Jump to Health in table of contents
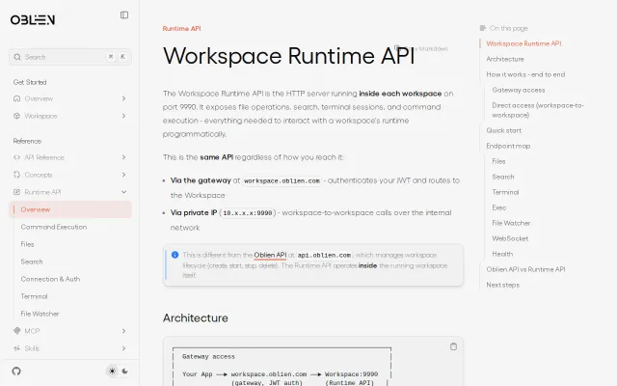617x386 pixels. (x=502, y=254)
